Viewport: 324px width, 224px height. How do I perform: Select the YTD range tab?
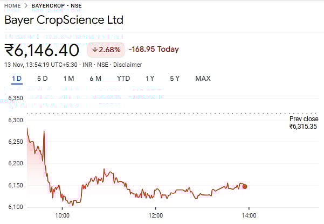click(x=123, y=79)
